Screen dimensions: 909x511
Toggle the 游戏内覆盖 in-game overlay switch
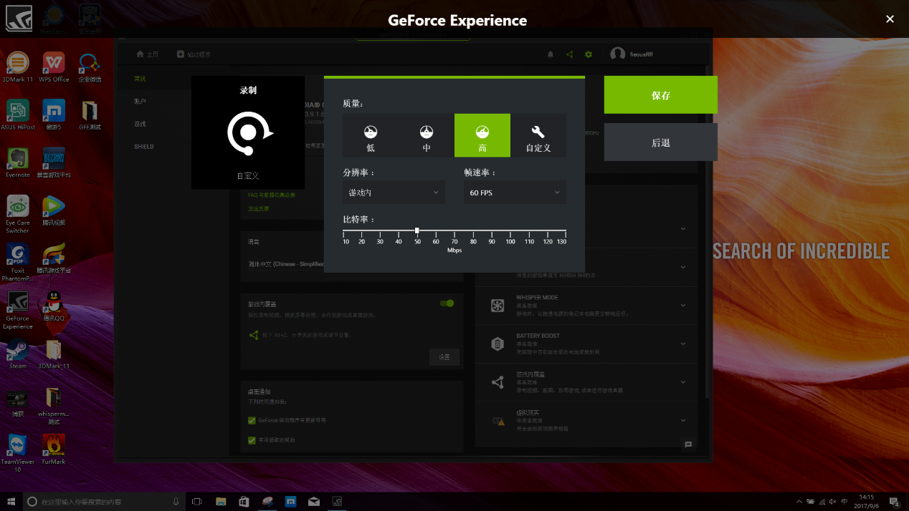pyautogui.click(x=447, y=303)
